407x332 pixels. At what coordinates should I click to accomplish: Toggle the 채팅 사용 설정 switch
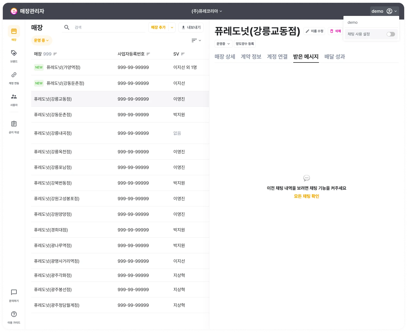pyautogui.click(x=391, y=34)
